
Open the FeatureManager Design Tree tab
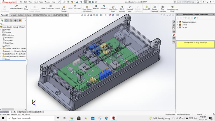click(x=2, y=20)
